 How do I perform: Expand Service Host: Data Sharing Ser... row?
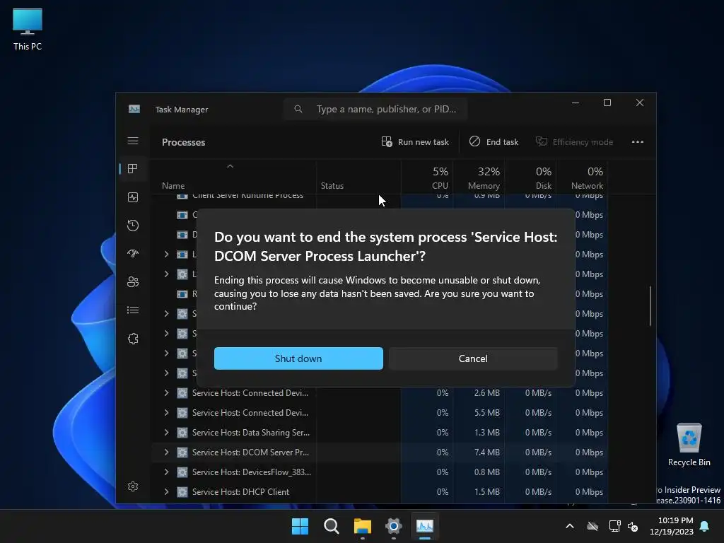(166, 433)
